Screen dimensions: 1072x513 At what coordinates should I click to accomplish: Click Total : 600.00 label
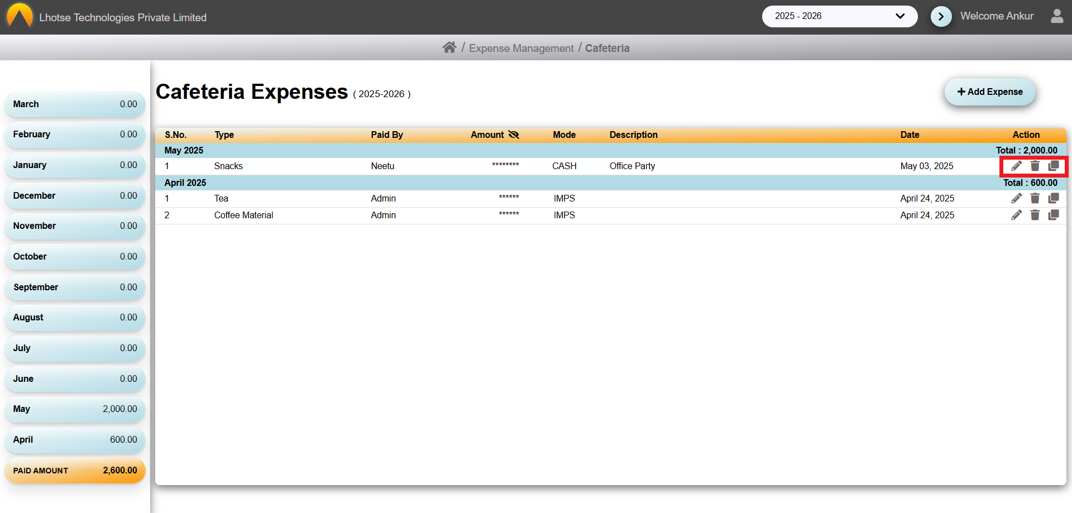(1030, 183)
